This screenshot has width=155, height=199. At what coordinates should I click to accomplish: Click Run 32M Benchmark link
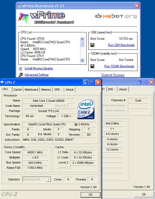(121, 45)
